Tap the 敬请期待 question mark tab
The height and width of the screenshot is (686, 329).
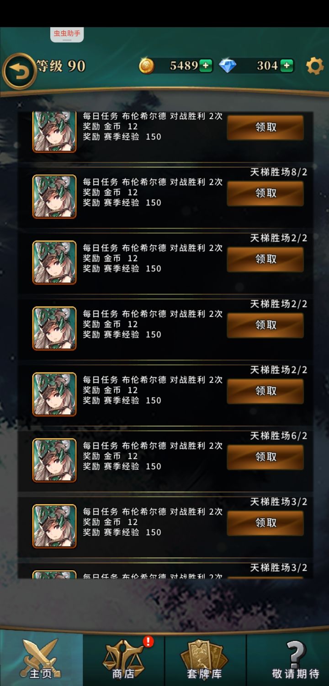[288, 658]
